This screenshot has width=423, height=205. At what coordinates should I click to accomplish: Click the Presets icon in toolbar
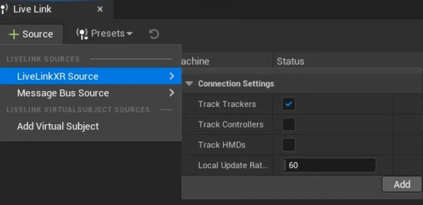pyautogui.click(x=82, y=34)
